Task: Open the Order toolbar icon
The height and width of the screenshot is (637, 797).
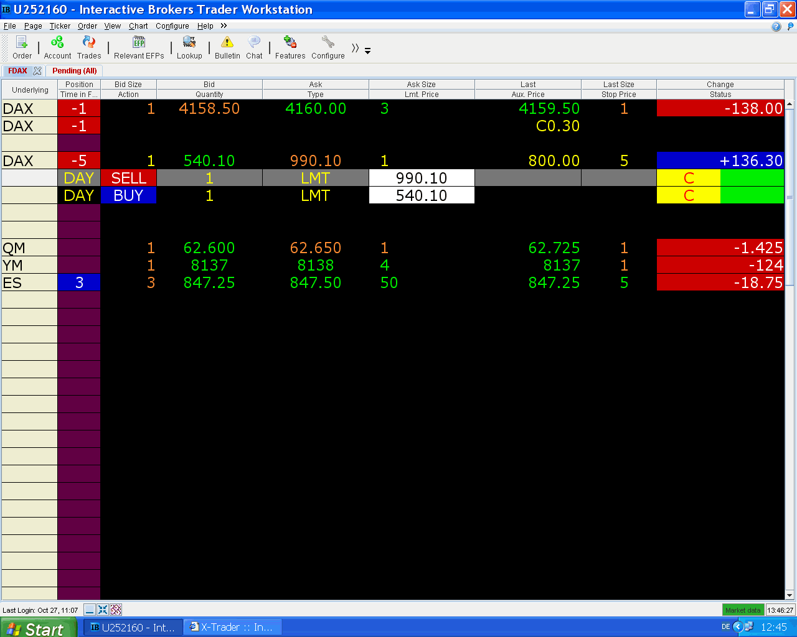Action: 22,48
